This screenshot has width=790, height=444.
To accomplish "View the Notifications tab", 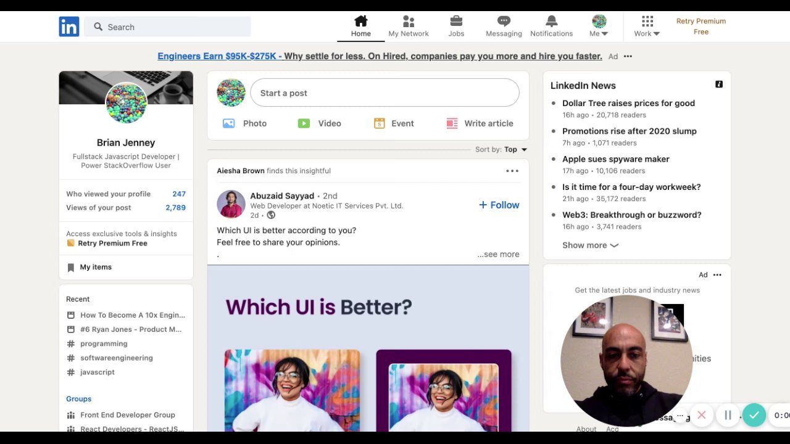I will point(551,27).
